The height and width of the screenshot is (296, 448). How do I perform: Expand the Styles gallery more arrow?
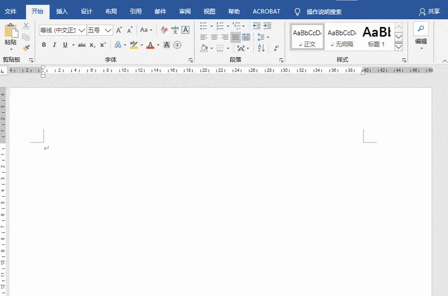coord(398,47)
